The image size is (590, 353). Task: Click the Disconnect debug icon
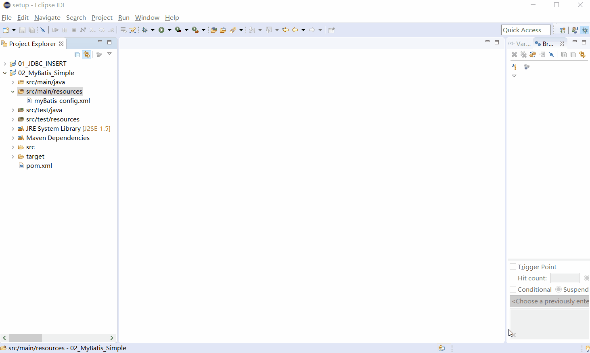pos(83,30)
